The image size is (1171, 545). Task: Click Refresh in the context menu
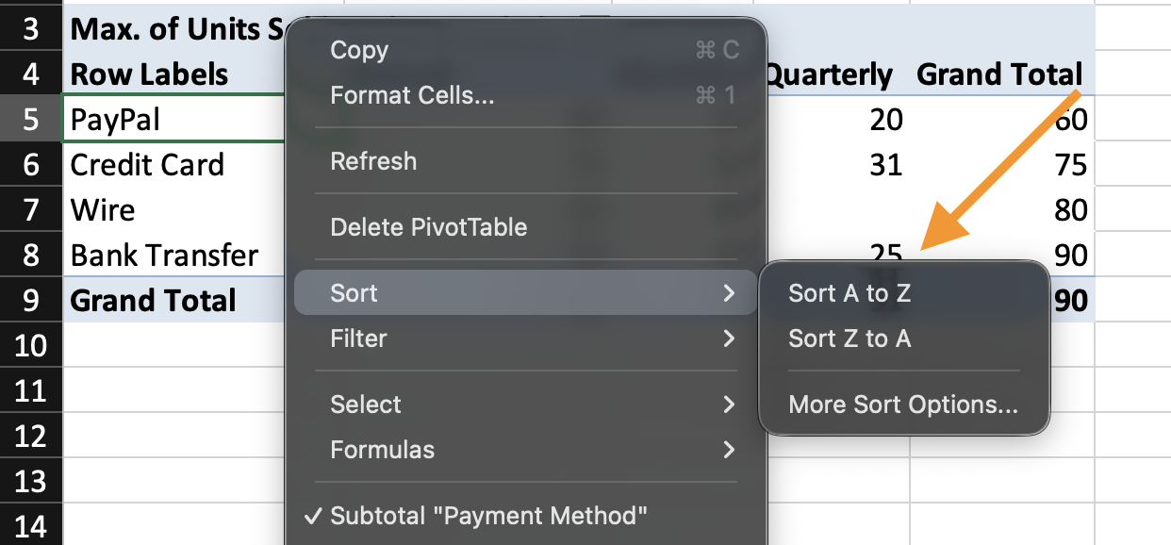(373, 161)
